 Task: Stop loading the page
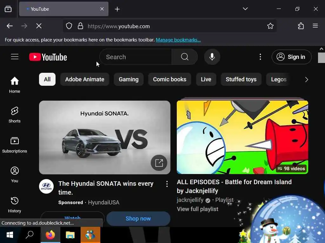tap(39, 26)
